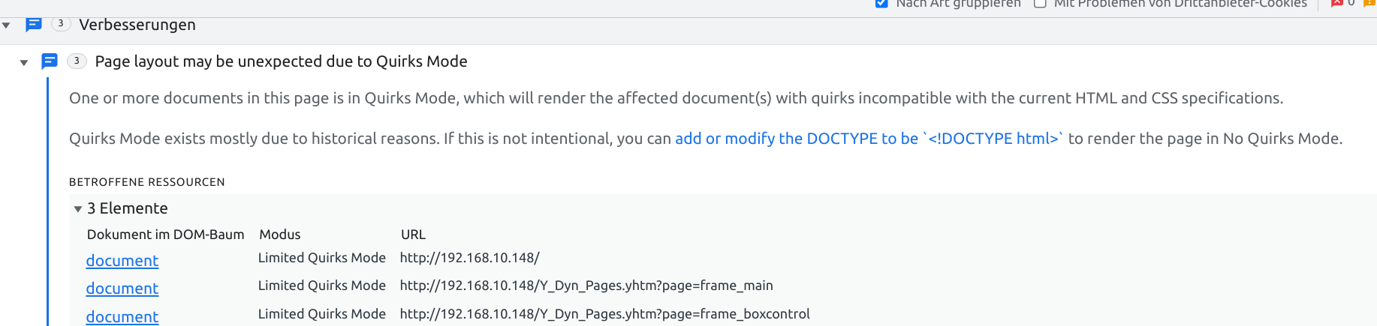Click the blue Quirks Mode issue icon
The image size is (1377, 326).
[50, 61]
